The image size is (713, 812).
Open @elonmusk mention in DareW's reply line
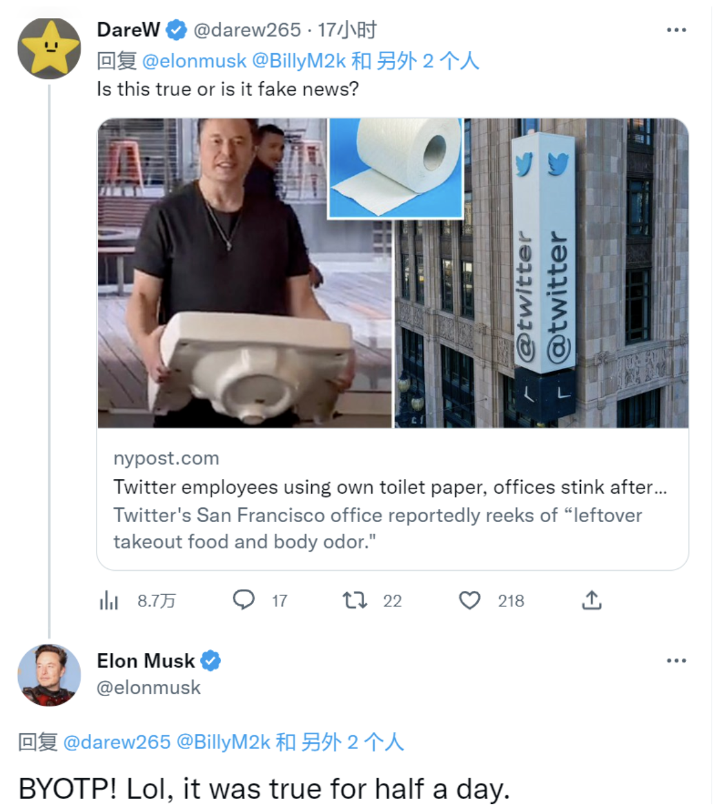(x=194, y=61)
